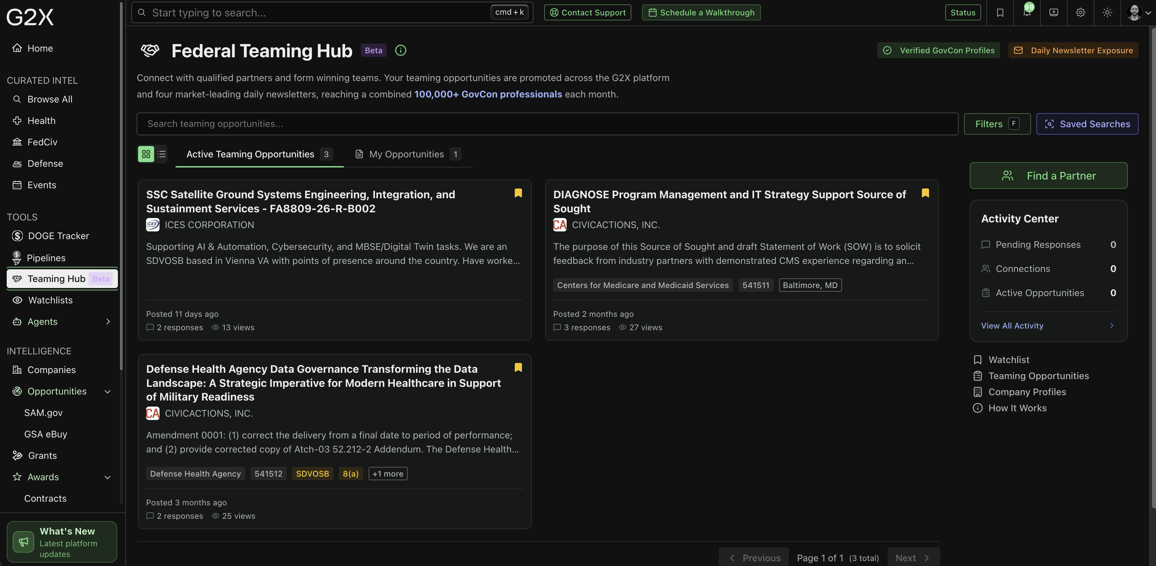Go to Previous page of results

pyautogui.click(x=754, y=558)
